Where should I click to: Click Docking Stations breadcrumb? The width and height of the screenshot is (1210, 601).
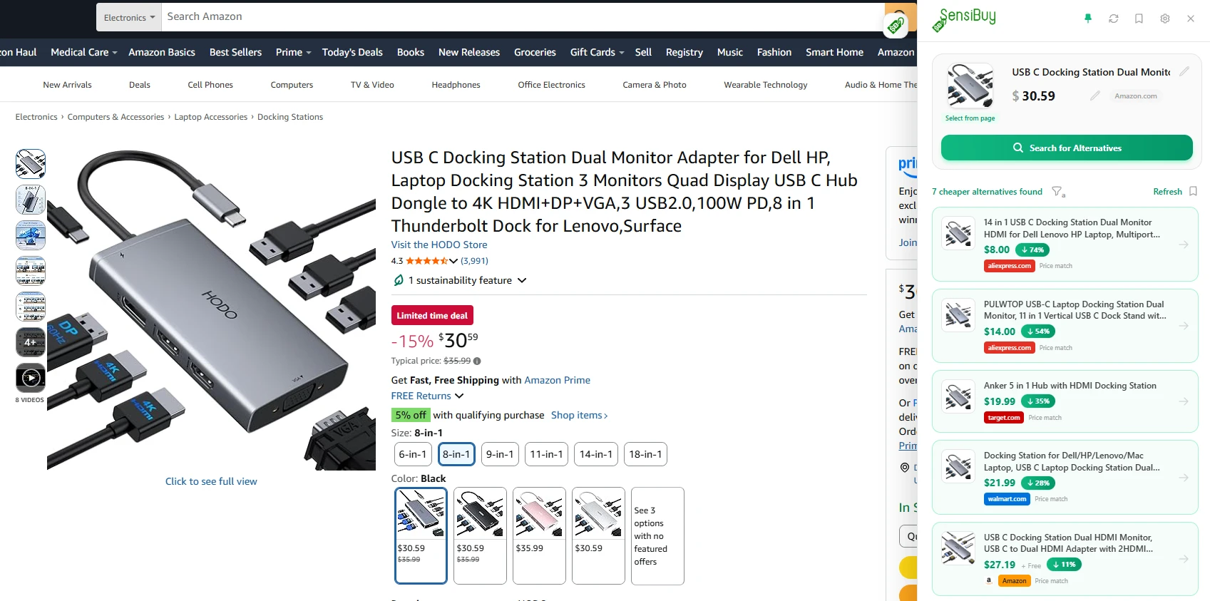(x=290, y=117)
